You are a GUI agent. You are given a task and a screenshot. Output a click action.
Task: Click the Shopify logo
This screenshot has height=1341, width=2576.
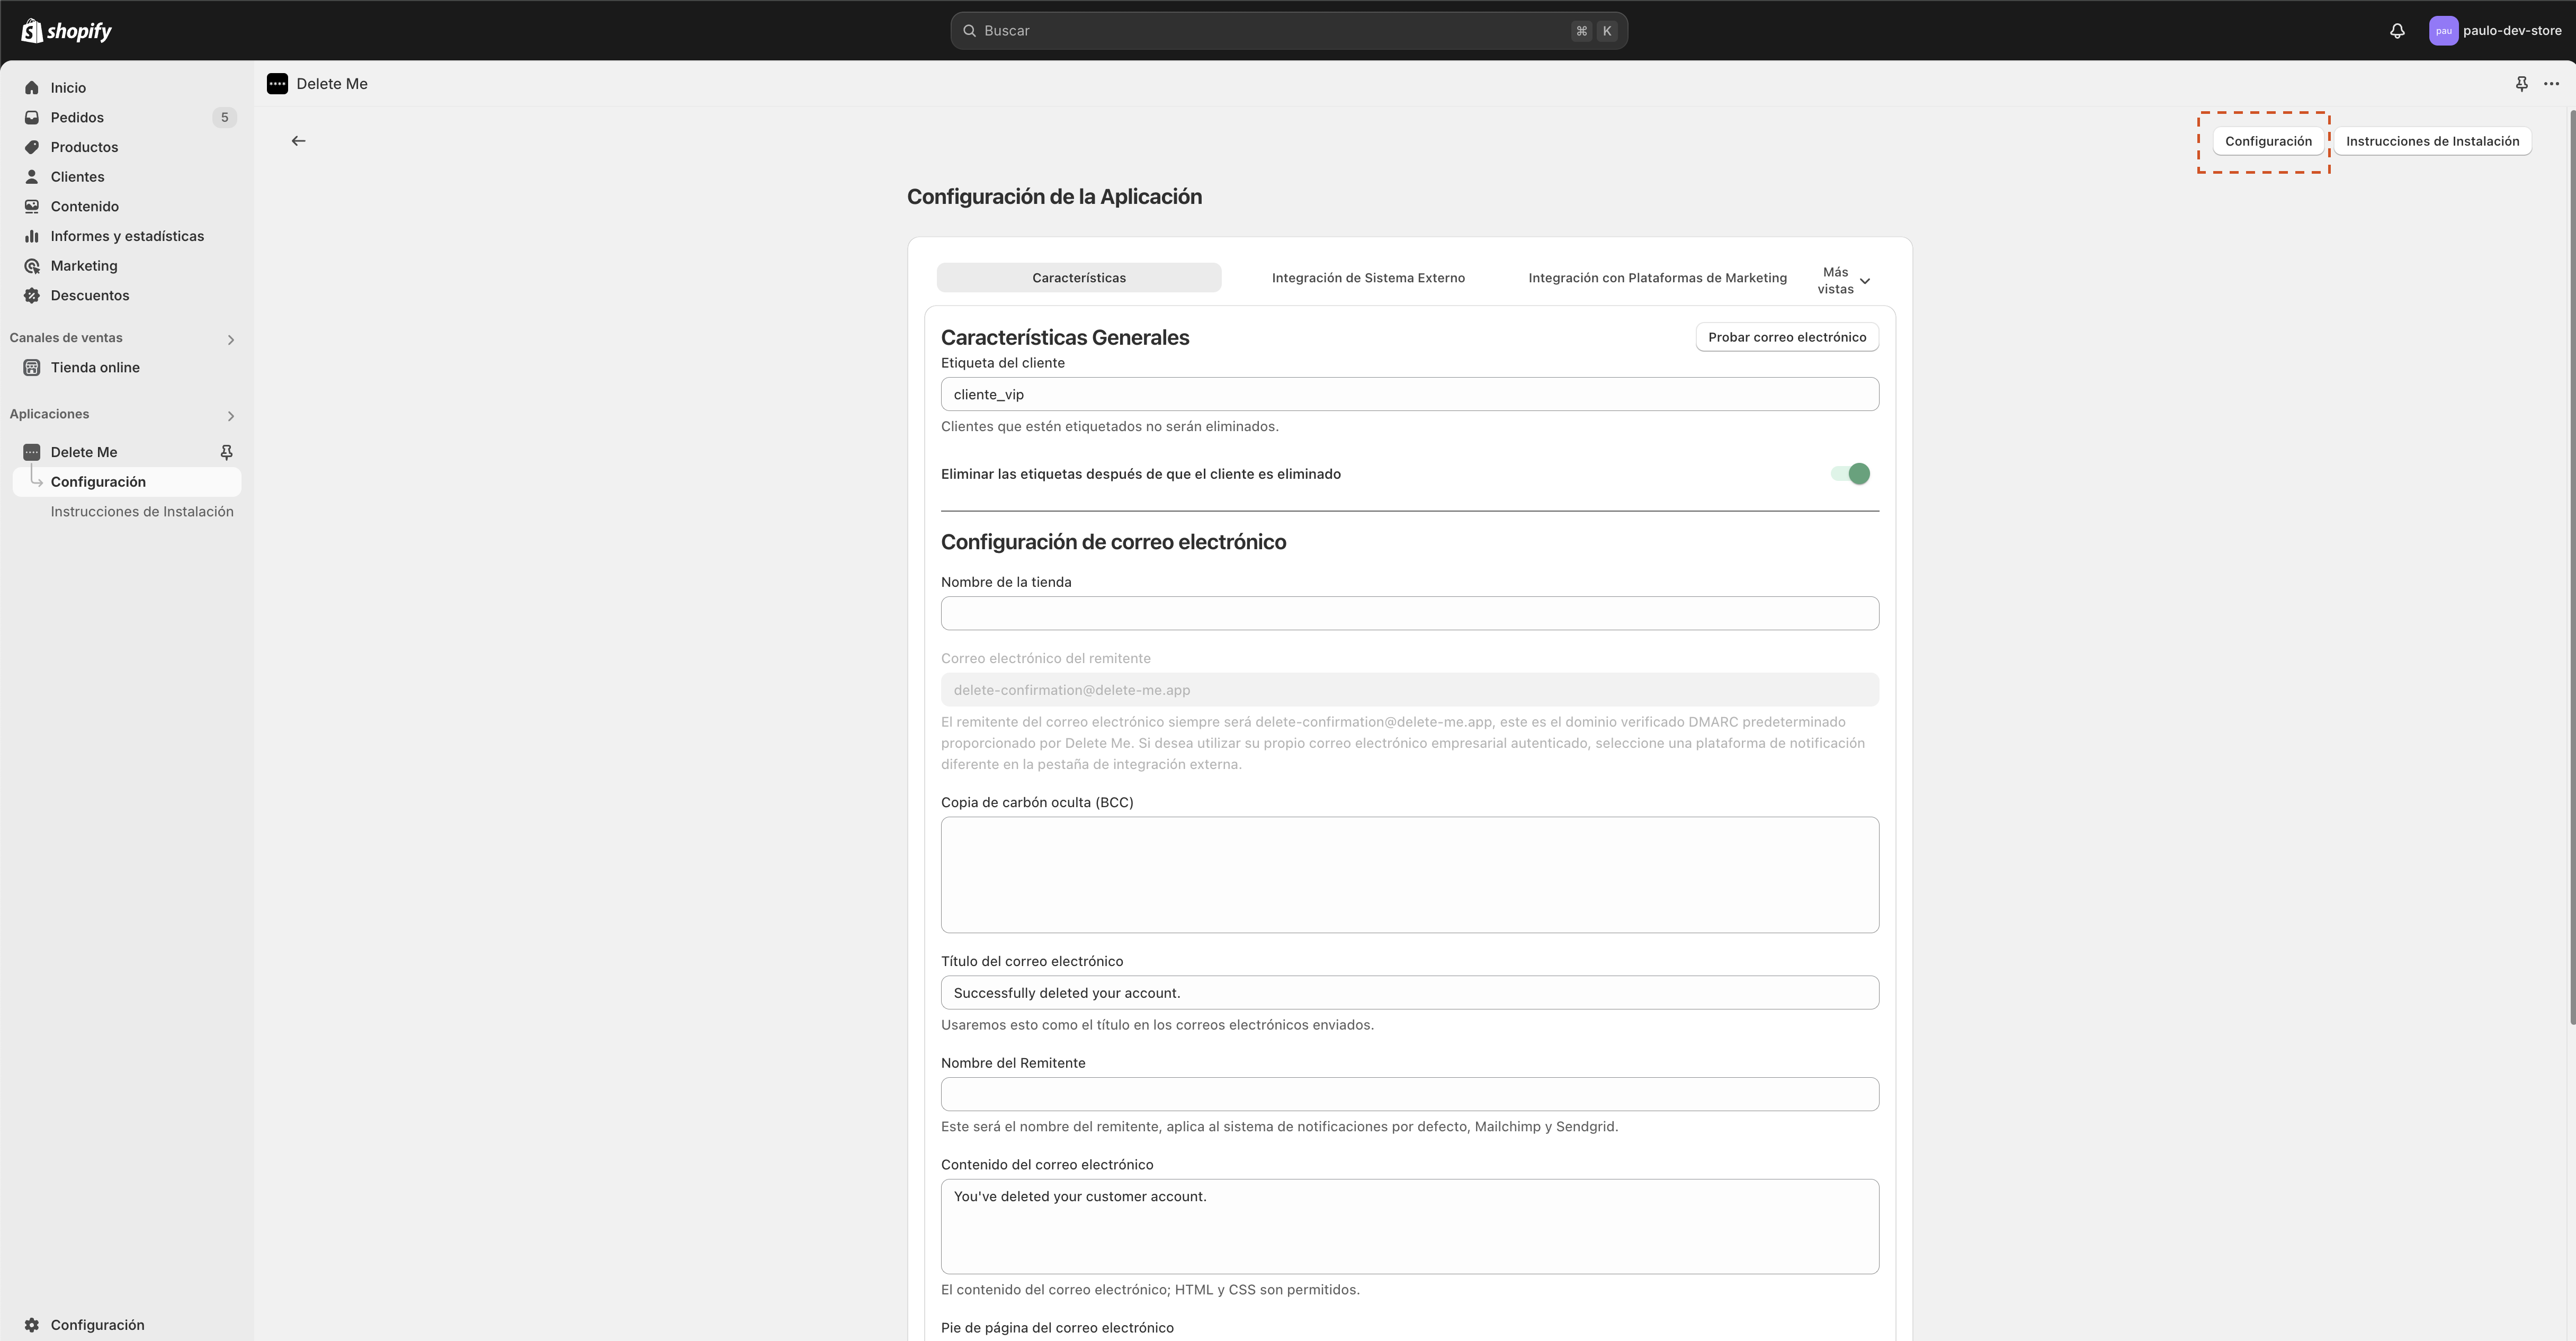pos(66,31)
